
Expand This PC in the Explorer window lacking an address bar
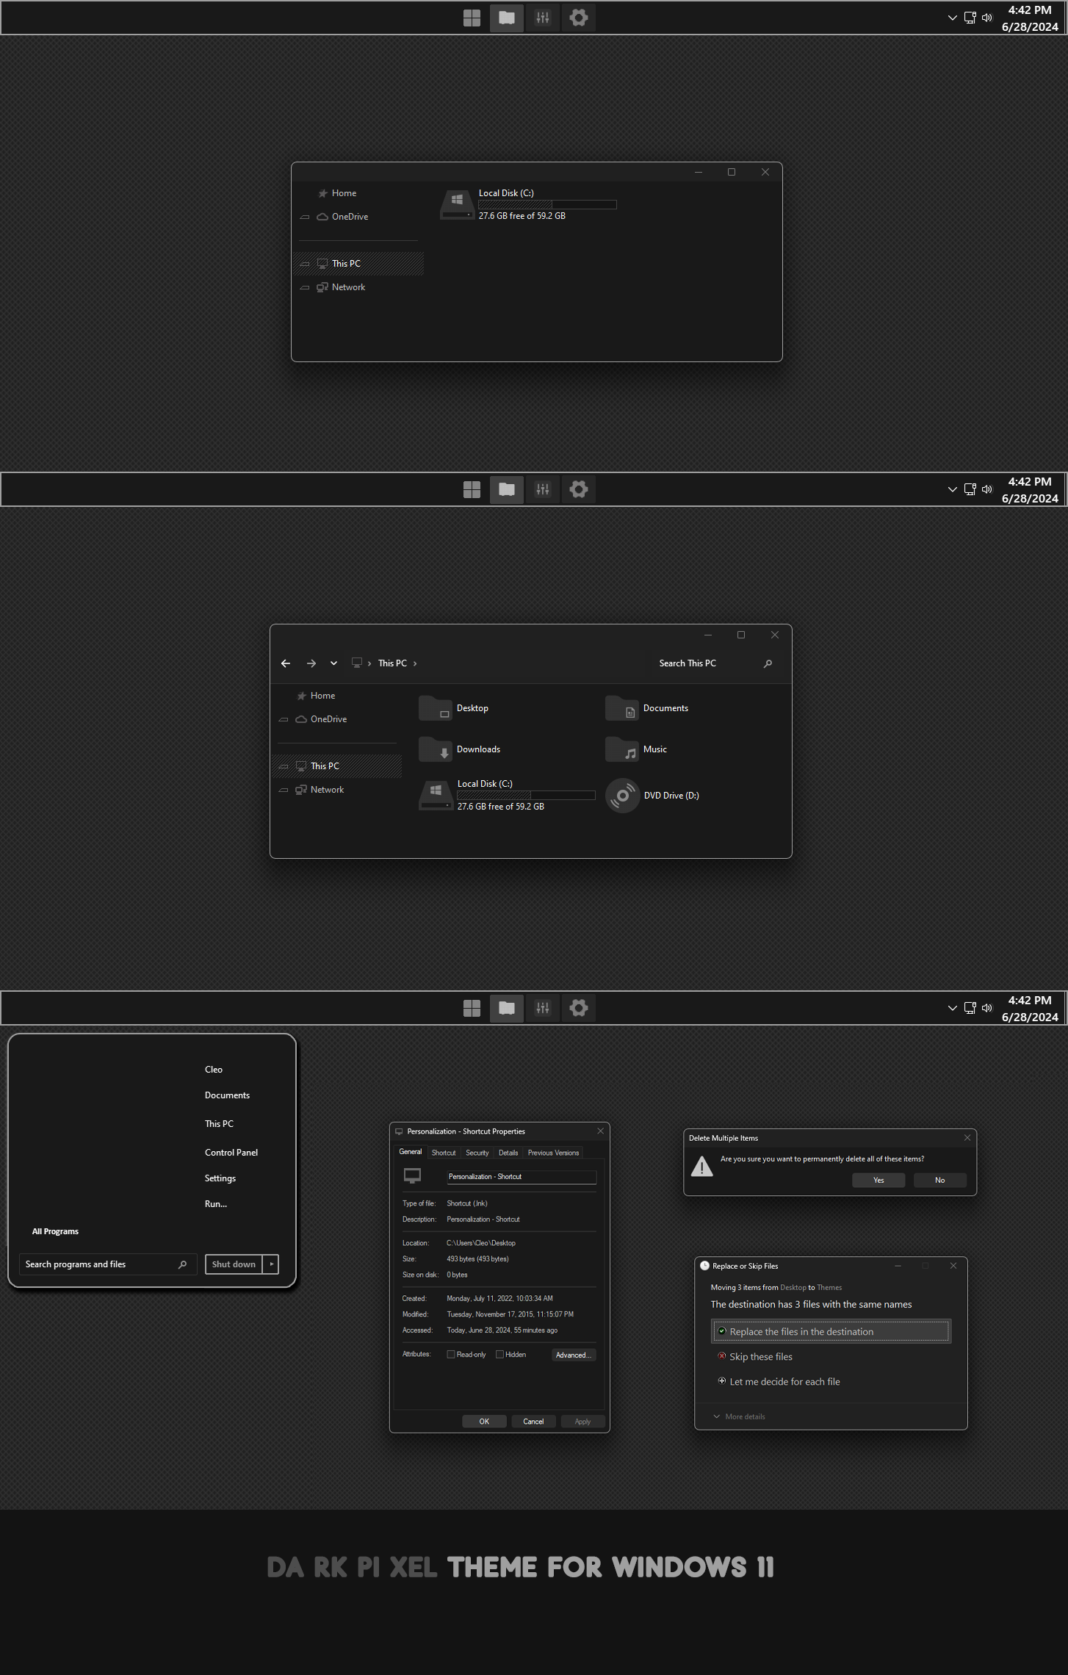tap(305, 264)
